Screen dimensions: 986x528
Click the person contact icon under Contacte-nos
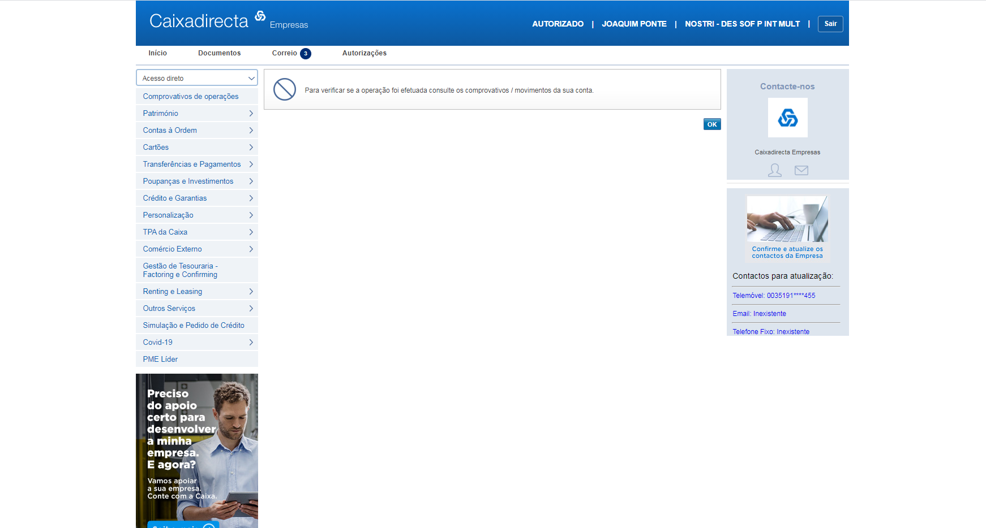click(774, 170)
